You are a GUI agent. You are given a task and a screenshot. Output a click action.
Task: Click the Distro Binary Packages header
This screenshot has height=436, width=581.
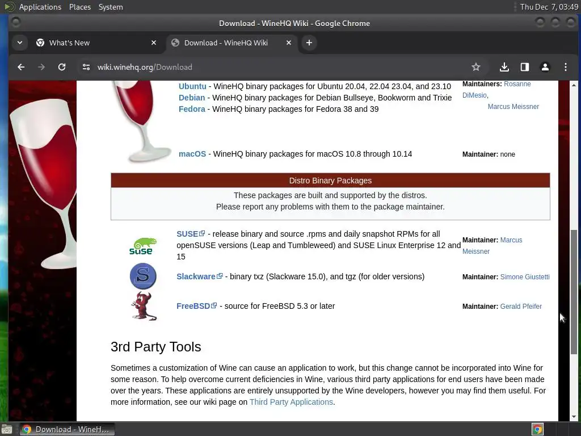coord(330,181)
